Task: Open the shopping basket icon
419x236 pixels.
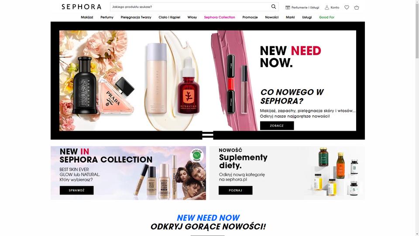Action: click(357, 7)
